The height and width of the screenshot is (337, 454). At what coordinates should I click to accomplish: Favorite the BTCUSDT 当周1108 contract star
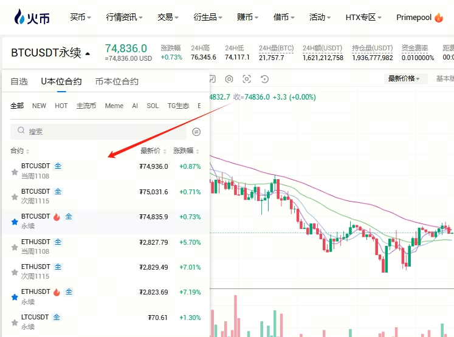pyautogui.click(x=15, y=172)
